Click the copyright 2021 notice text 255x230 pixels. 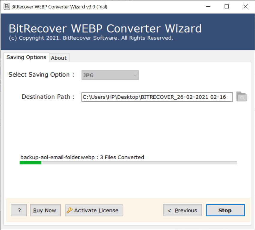(91, 38)
